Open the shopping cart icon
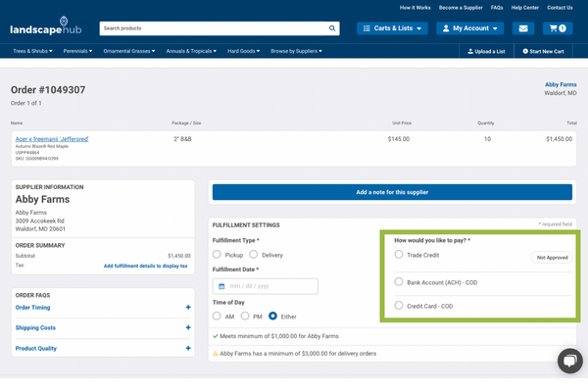The height and width of the screenshot is (392, 588). [x=558, y=28]
